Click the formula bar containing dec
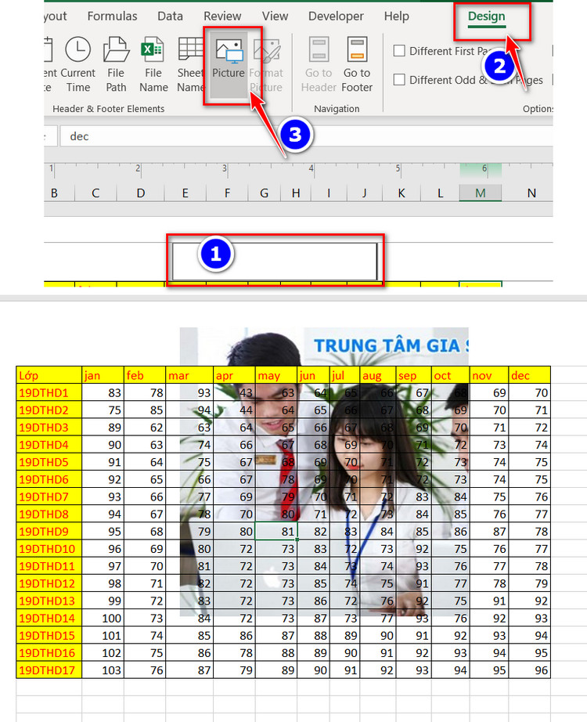Screen dimensions: 587x722 306,136
